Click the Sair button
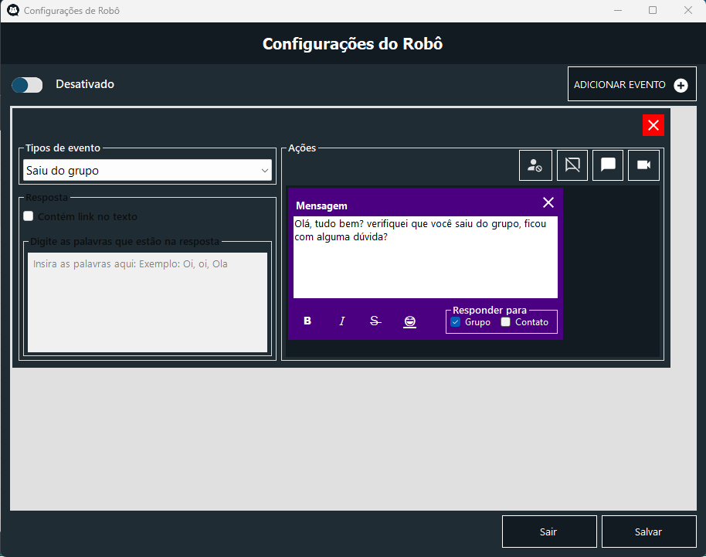 pyautogui.click(x=548, y=532)
